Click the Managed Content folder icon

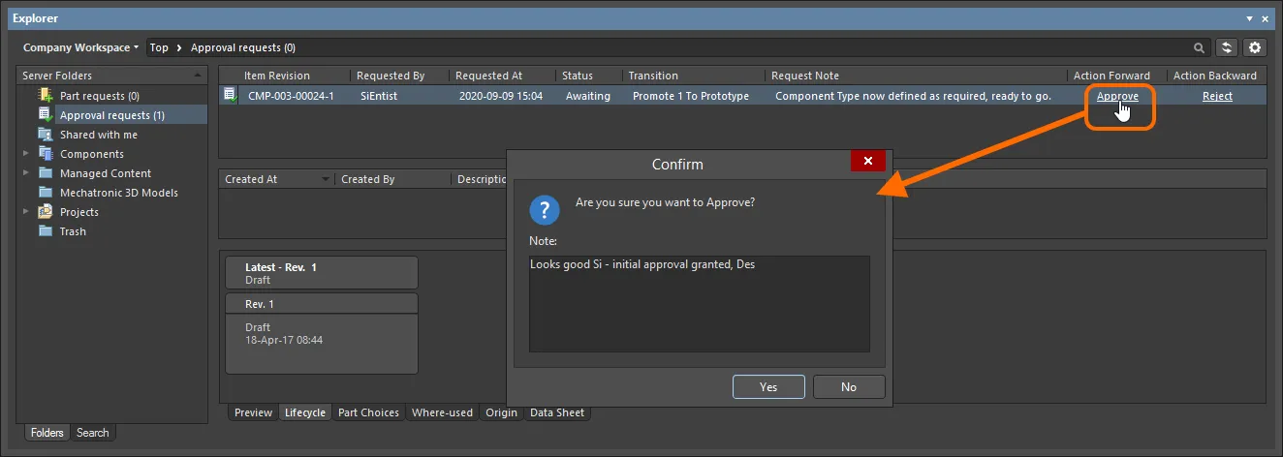coord(46,172)
